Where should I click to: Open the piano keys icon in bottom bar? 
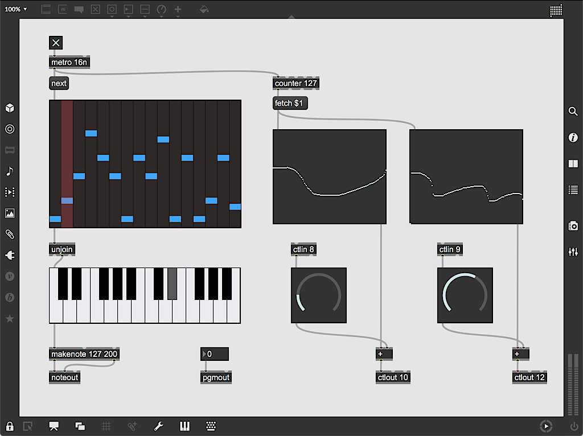tap(185, 426)
